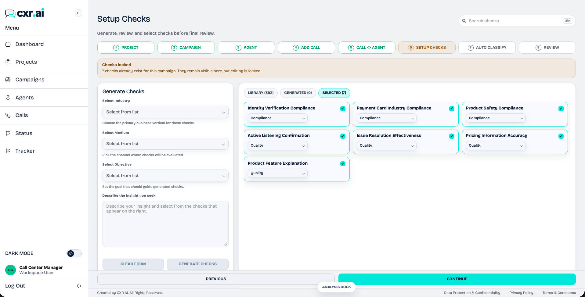Viewport: 585px width, 297px height.
Task: Click step 4 circle icon on Add Call
Action: pos(296,48)
